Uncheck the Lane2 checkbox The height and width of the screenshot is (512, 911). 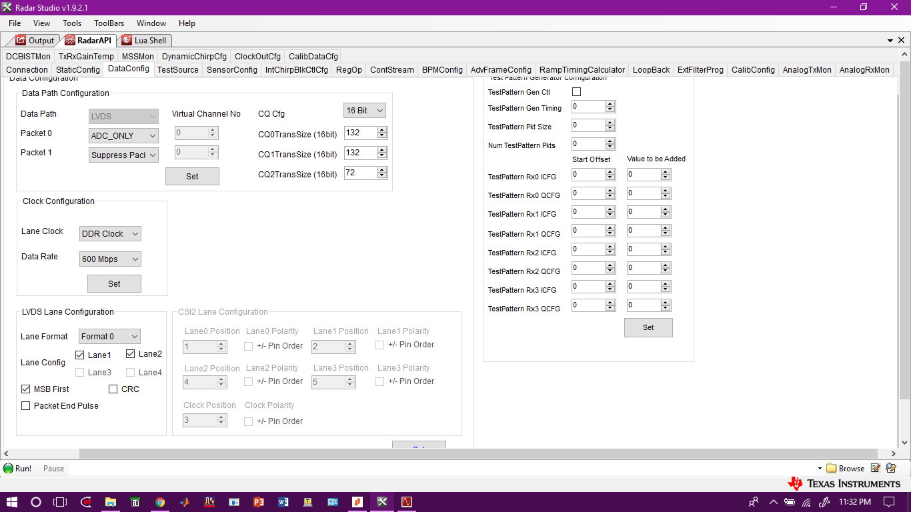[131, 354]
